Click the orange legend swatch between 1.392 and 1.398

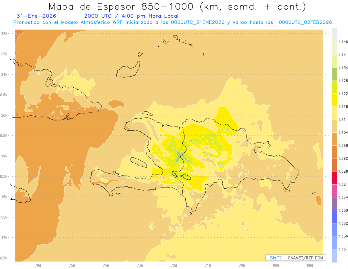pos(334,152)
